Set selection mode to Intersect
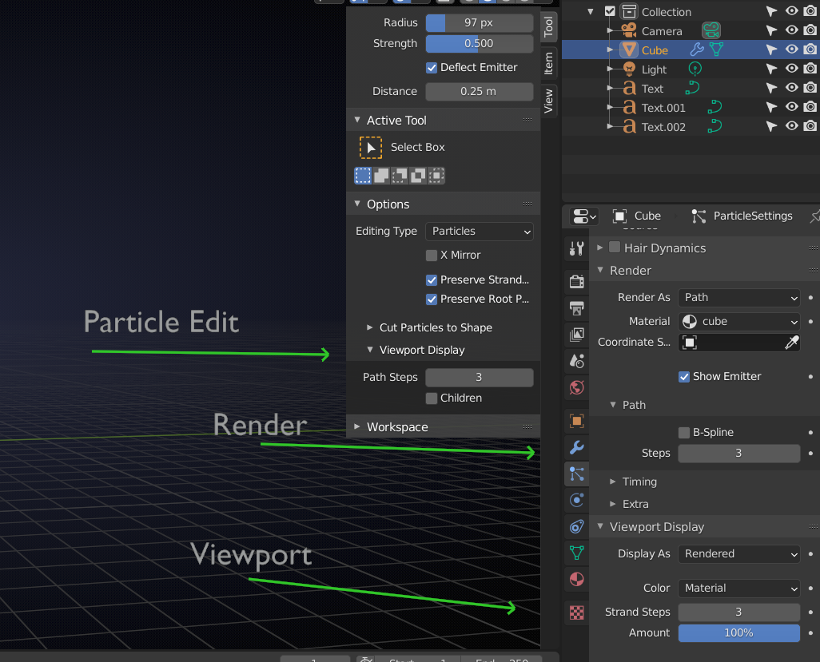This screenshot has width=820, height=662. coord(436,176)
